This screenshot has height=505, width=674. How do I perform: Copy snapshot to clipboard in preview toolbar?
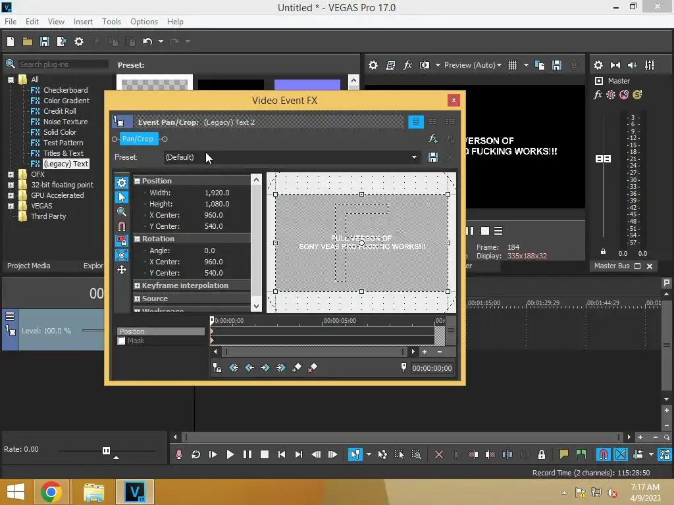[x=540, y=65]
